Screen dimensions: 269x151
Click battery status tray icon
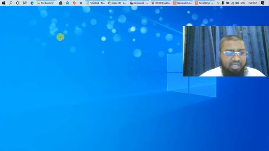point(228,3)
